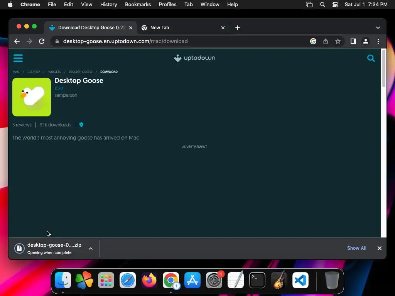Viewport: 395px width, 296px height.
Task: Open the Chrome menu in menu bar
Action: 30,5
